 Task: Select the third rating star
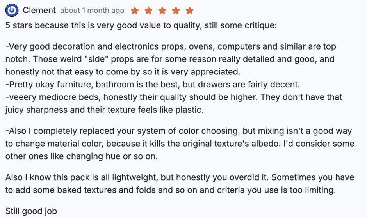point(162,11)
